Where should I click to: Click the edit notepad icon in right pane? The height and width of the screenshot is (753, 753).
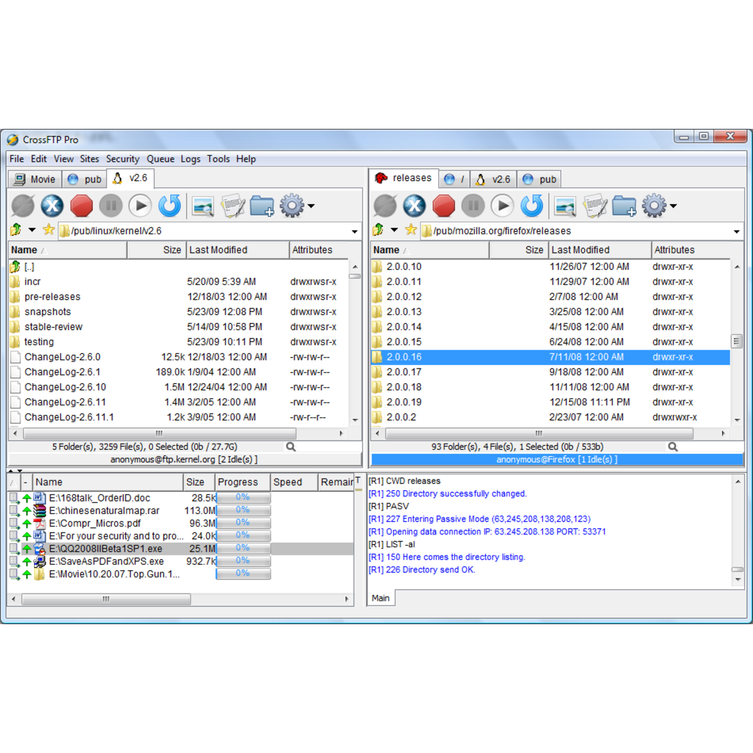pos(595,206)
